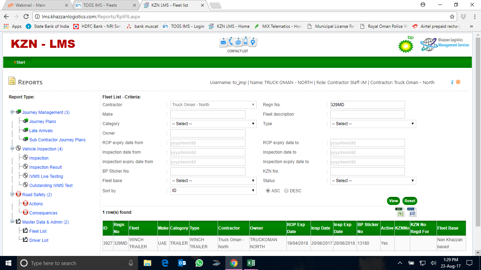
Task: Export results using the DOCX icon
Action: (412, 212)
